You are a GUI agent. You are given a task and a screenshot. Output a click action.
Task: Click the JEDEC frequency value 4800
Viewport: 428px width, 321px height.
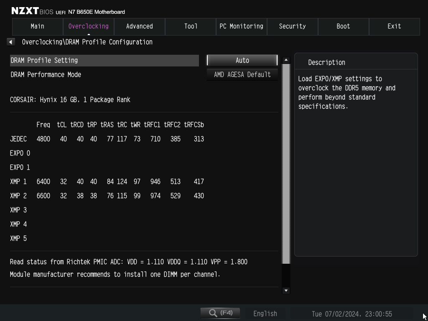coord(43,139)
